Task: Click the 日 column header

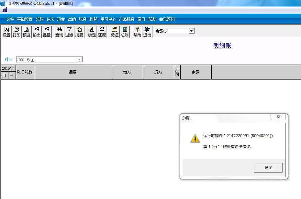Action: (12, 75)
